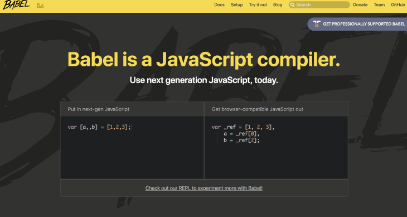Viewport: 407px width, 217px height.
Task: Open the Try it out page
Action: pyautogui.click(x=258, y=4)
